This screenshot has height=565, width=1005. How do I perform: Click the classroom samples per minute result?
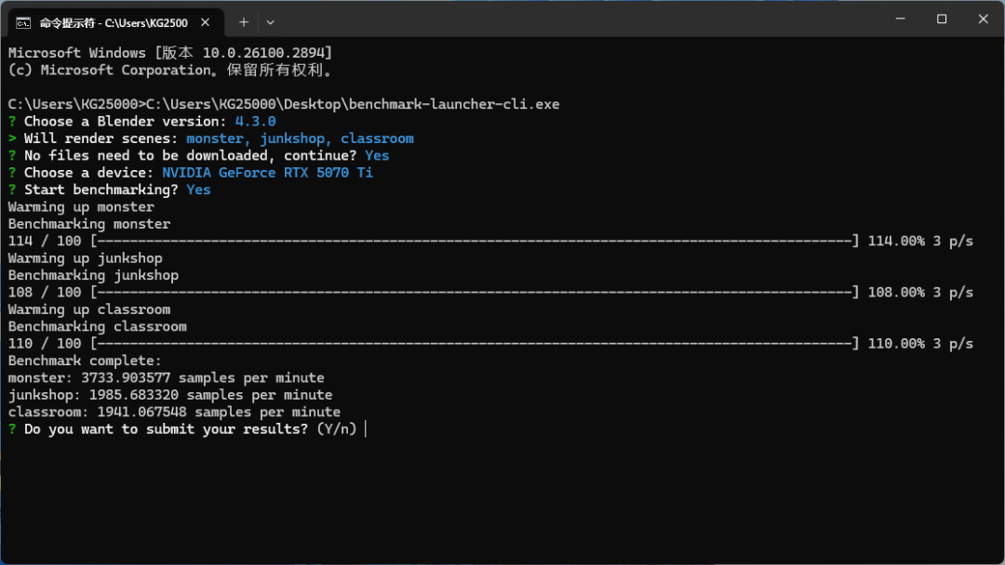[x=174, y=412]
